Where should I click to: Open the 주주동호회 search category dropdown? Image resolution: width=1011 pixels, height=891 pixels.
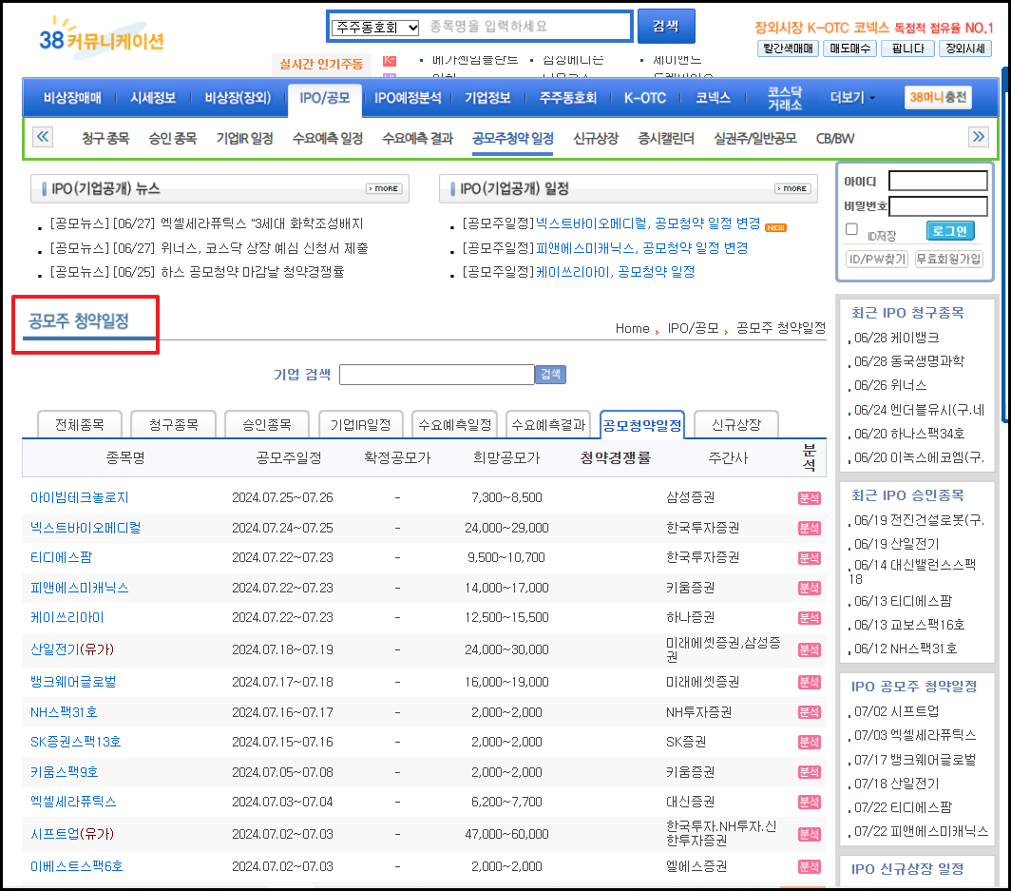375,28
